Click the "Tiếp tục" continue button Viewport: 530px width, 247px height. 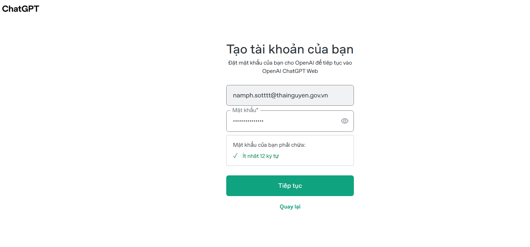(x=290, y=186)
